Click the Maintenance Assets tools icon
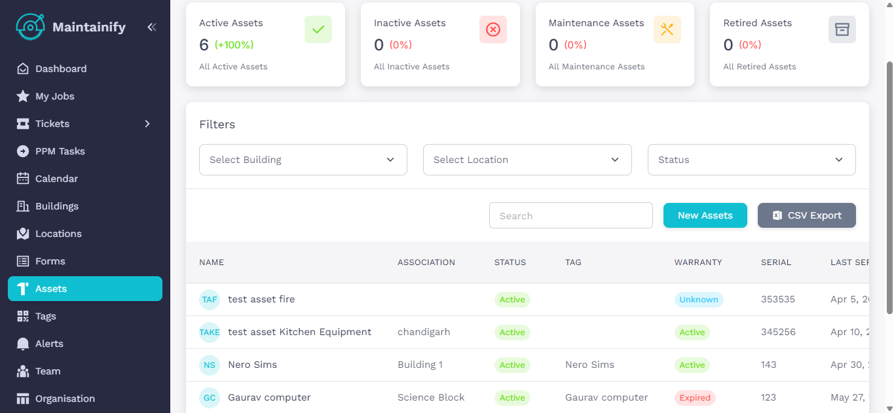 [667, 29]
